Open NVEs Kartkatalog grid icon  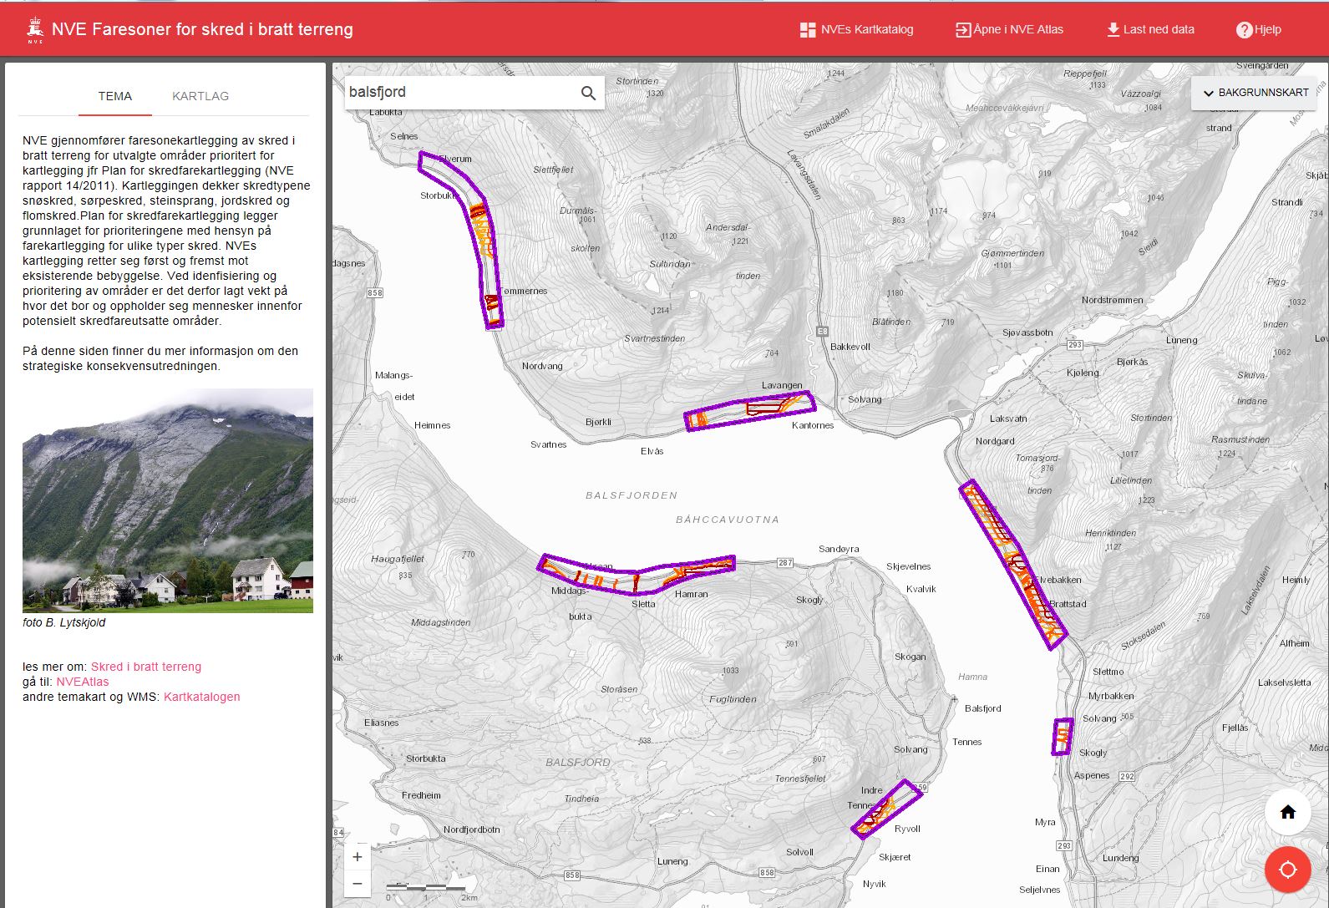tap(808, 30)
